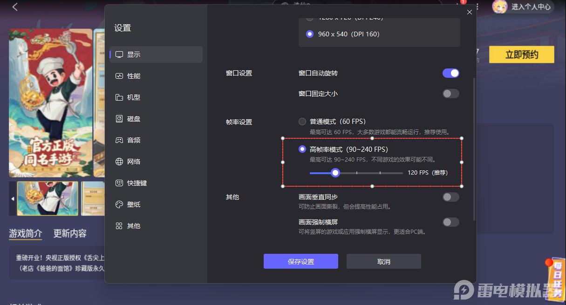Enable 画面垂直同步 vertical sync

click(x=450, y=197)
